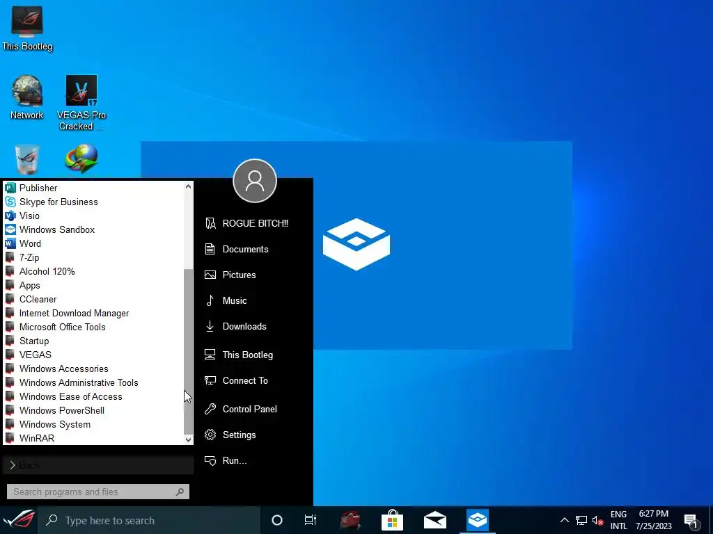
Task: Expand the Alcohol 120% folder
Action: click(x=93, y=272)
